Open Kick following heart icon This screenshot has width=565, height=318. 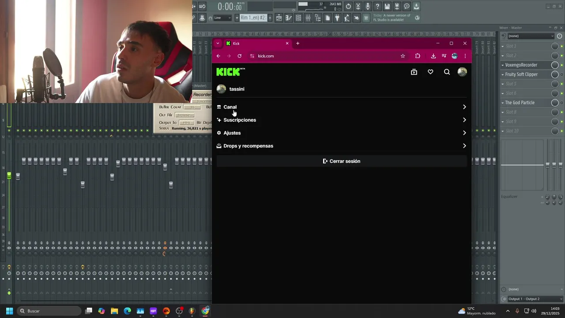click(430, 72)
